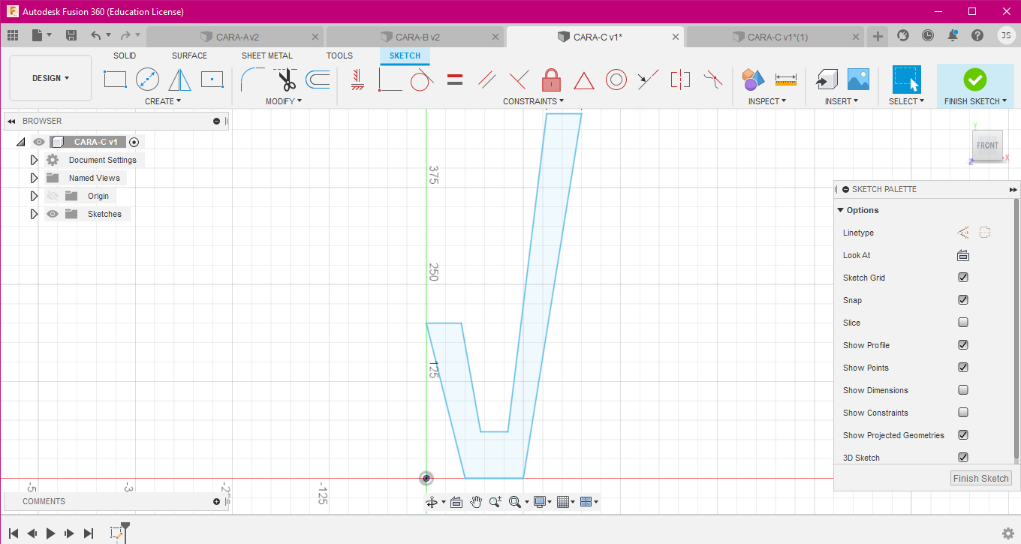Click the green Finish Sketch checkmark

[974, 79]
